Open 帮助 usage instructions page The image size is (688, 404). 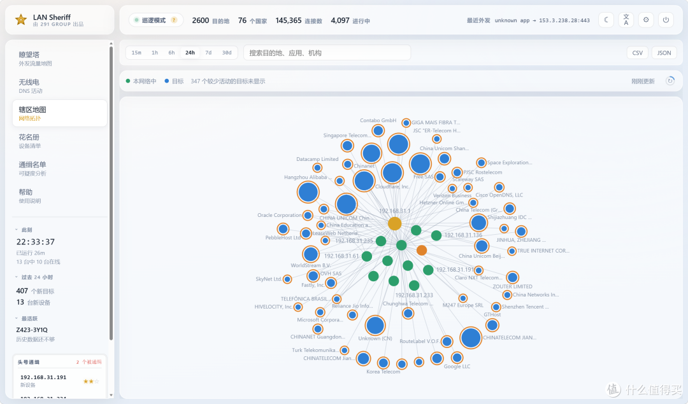click(60, 196)
